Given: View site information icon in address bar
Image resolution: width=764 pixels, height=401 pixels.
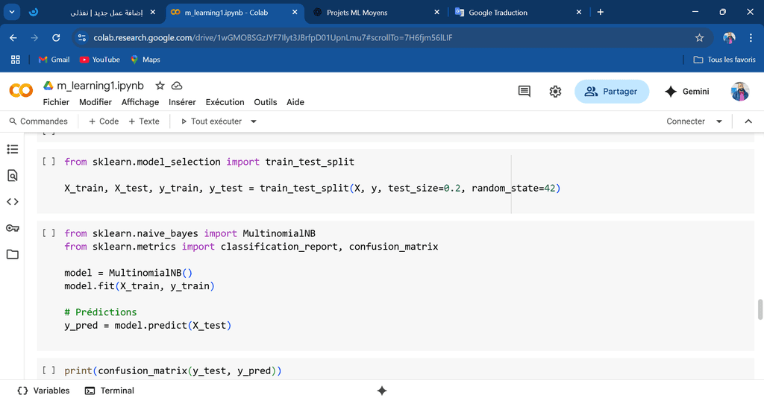Looking at the screenshot, I should click(82, 38).
